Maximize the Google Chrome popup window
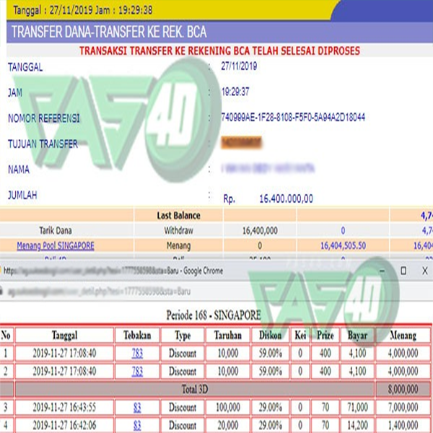This screenshot has width=433, height=433. pyautogui.click(x=403, y=271)
